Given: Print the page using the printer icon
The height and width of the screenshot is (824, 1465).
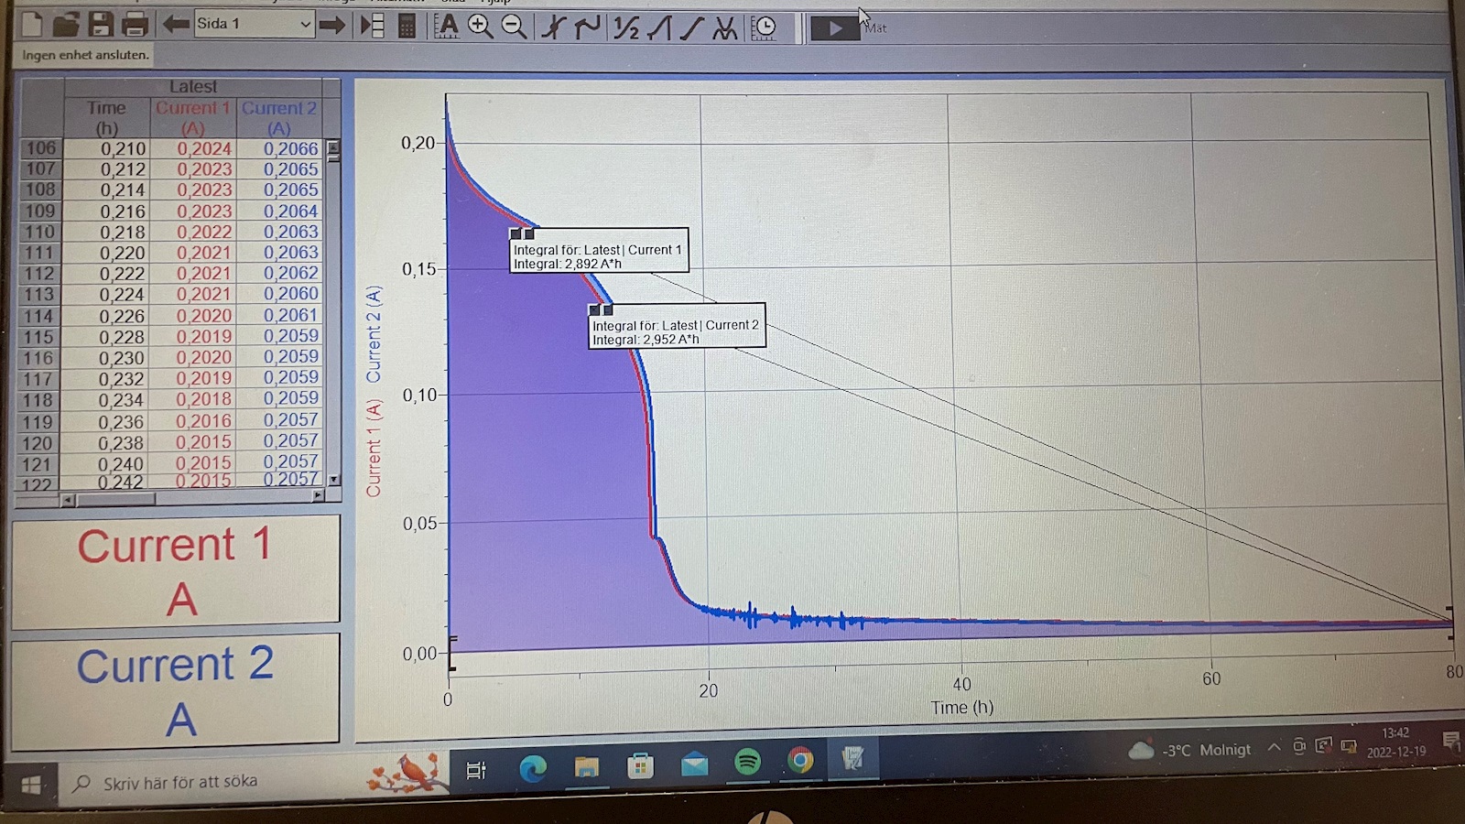Looking at the screenshot, I should pyautogui.click(x=135, y=24).
